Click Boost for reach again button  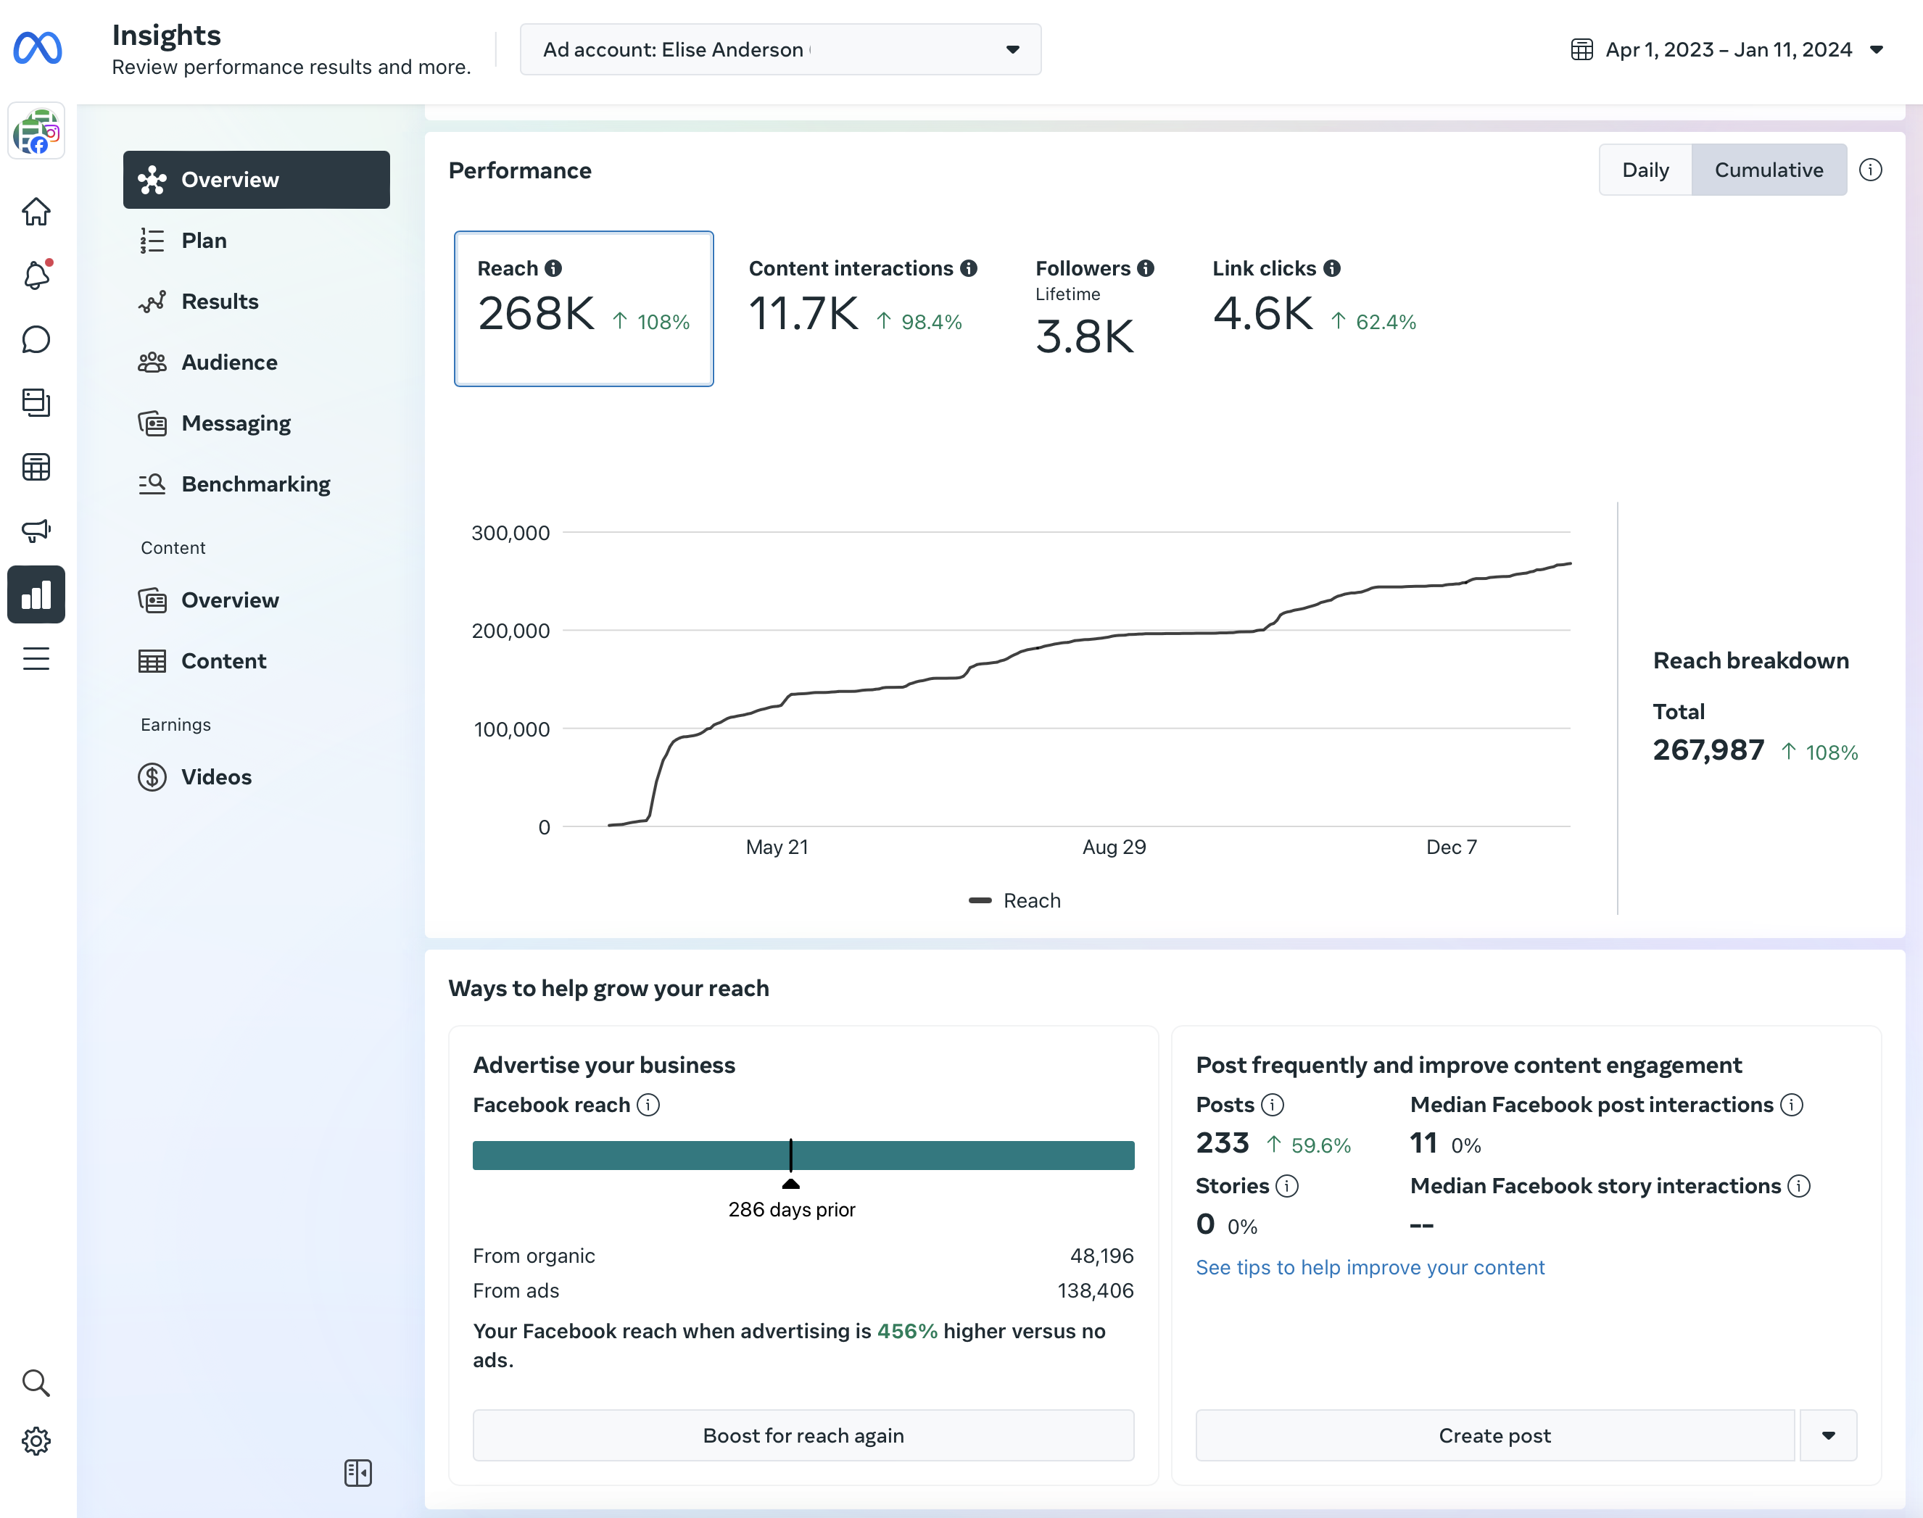pos(803,1435)
